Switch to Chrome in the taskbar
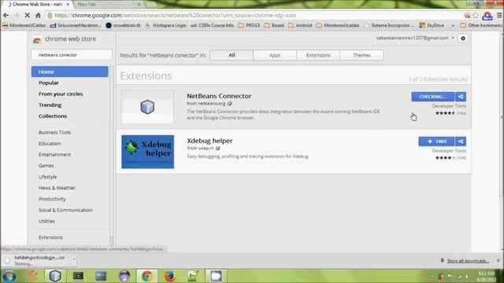Screen dimensions: 504x283 point(147,276)
